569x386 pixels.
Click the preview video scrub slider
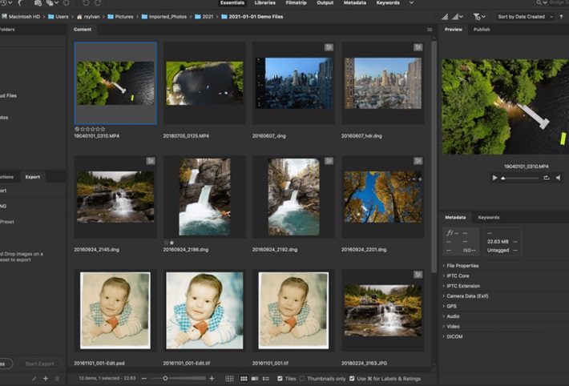[520, 178]
